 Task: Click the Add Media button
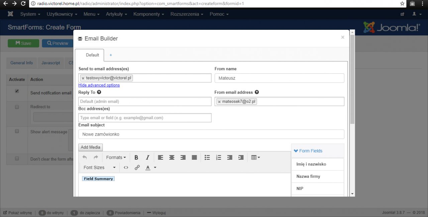point(91,147)
